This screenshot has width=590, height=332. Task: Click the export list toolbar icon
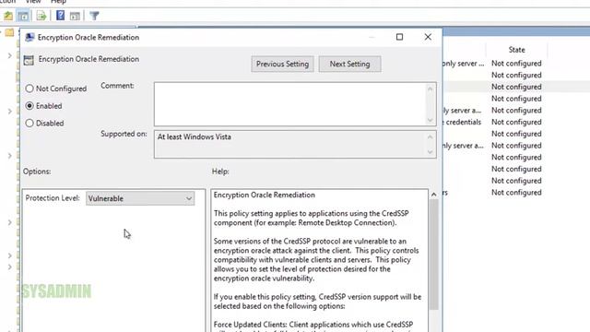(41, 16)
